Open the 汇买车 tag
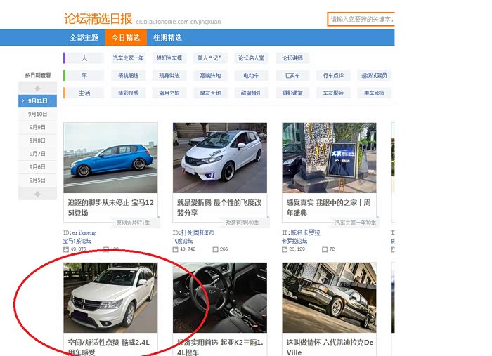The width and height of the screenshot is (492, 356). [x=292, y=76]
